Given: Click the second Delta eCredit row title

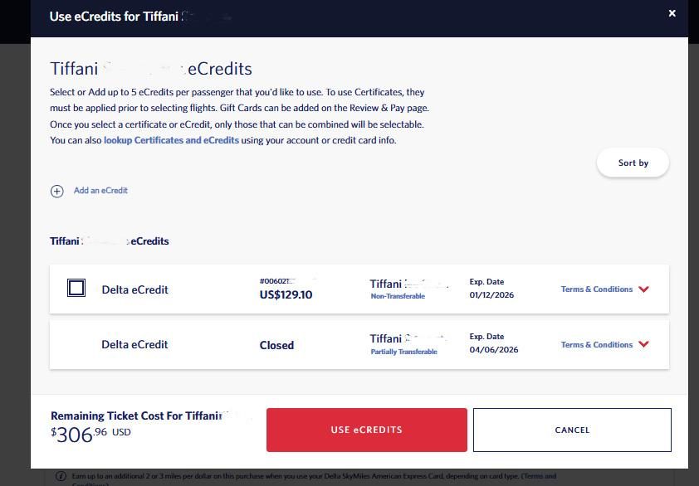Looking at the screenshot, I should pos(134,345).
